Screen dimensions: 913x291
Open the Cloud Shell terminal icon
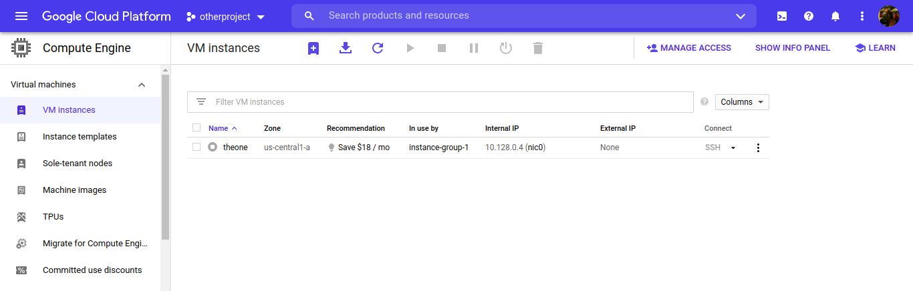782,16
